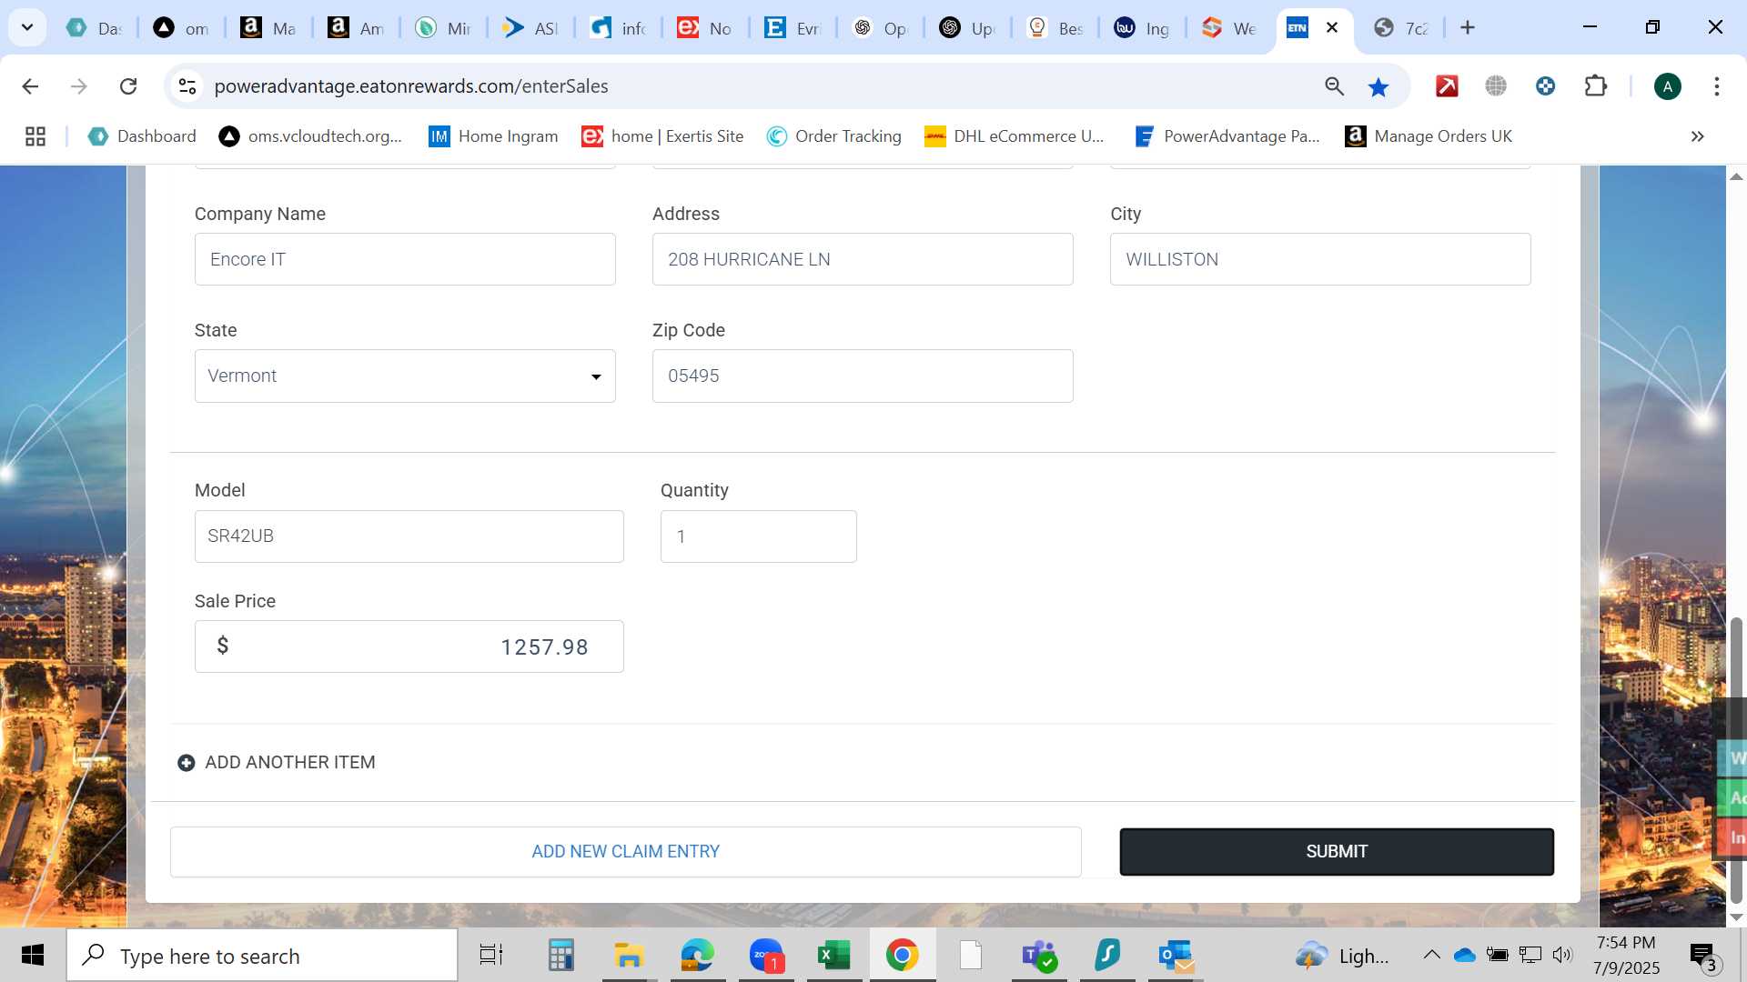Submit the sales claim form
Image resolution: width=1747 pixels, height=982 pixels.
[x=1337, y=852]
